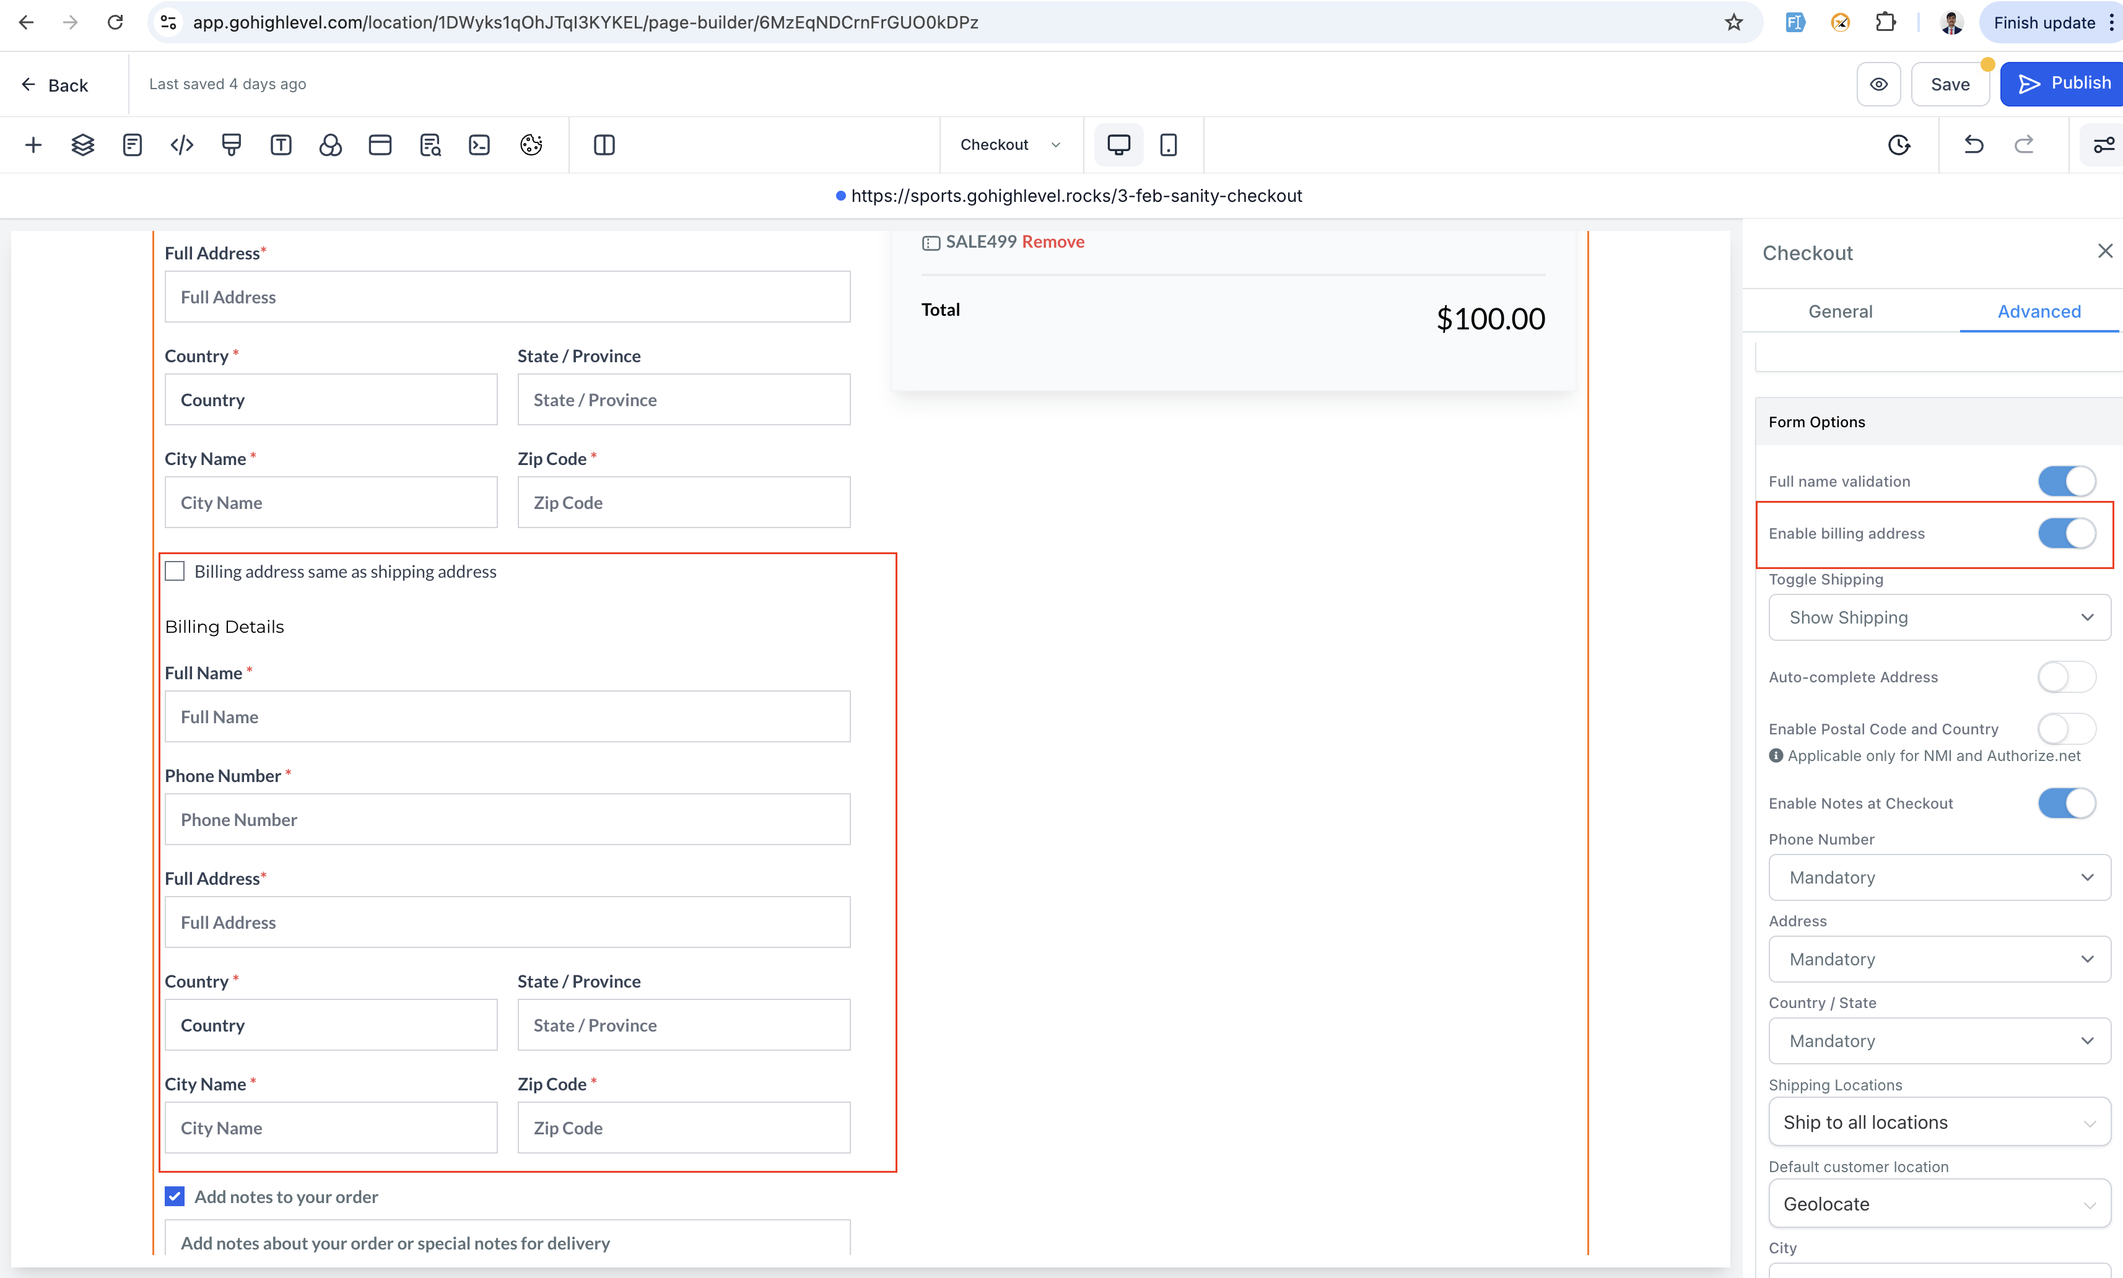Viewport: 2123px width, 1278px height.
Task: Open Toggle Shipping dropdown
Action: point(1938,617)
